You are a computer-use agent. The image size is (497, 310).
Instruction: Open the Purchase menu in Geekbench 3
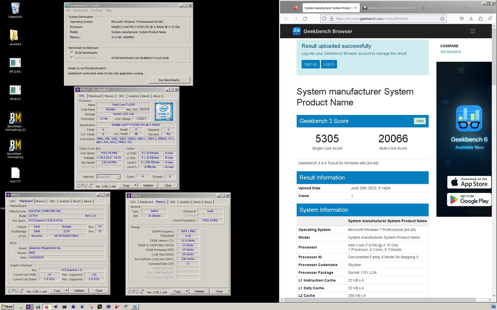point(97,10)
